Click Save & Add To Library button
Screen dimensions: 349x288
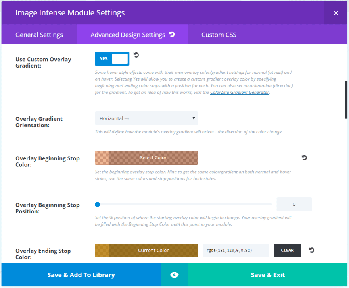[x=81, y=275]
